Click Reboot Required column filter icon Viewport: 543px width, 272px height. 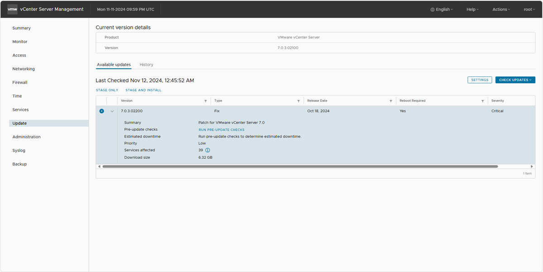point(483,101)
